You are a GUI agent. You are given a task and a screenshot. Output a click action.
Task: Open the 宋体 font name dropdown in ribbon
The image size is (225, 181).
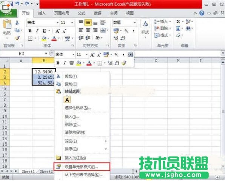[57, 23]
